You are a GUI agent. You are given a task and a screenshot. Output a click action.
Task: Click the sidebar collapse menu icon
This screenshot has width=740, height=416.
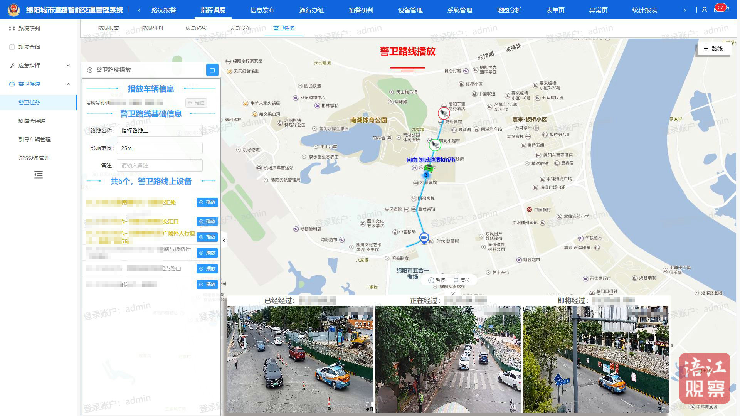click(39, 175)
